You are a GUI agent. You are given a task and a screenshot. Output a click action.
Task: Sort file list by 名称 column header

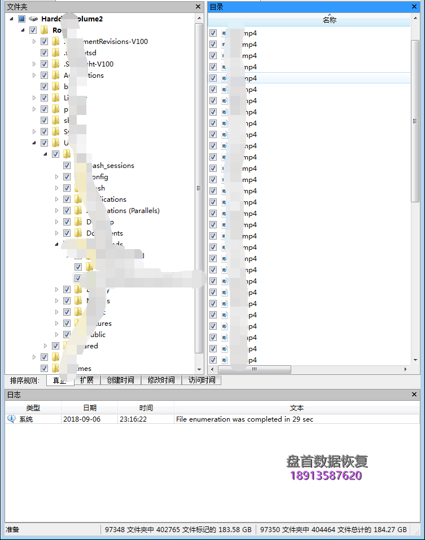309,20
